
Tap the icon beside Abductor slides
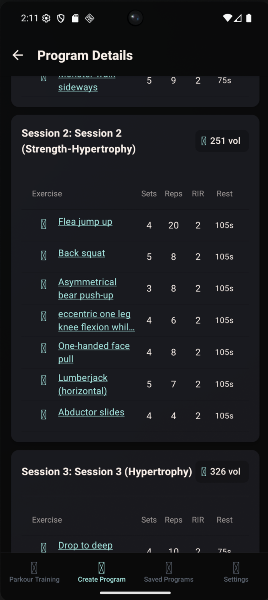pyautogui.click(x=44, y=415)
